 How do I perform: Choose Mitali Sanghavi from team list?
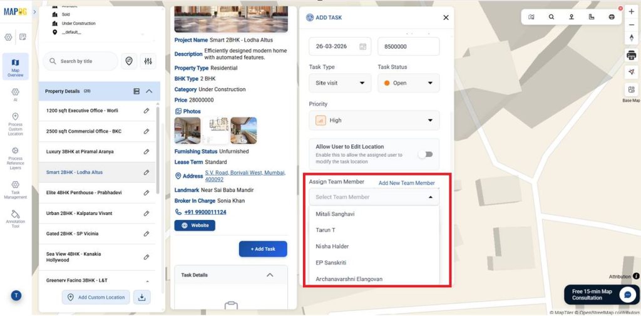pyautogui.click(x=374, y=214)
